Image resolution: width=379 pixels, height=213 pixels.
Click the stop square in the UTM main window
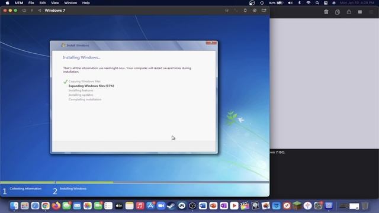(360, 12)
